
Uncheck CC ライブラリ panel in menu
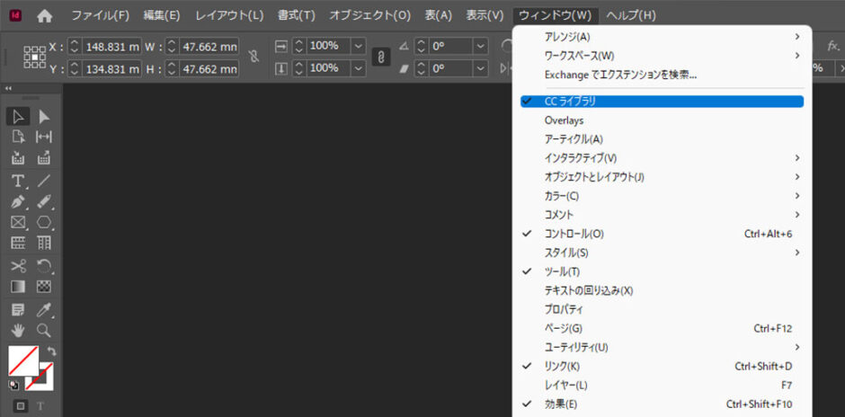pos(662,102)
